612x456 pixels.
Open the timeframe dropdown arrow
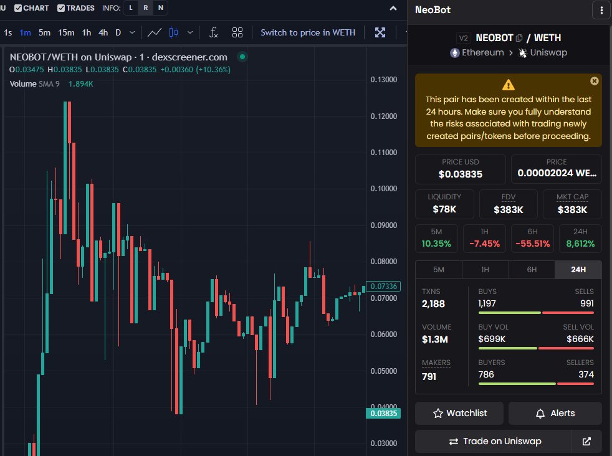132,33
